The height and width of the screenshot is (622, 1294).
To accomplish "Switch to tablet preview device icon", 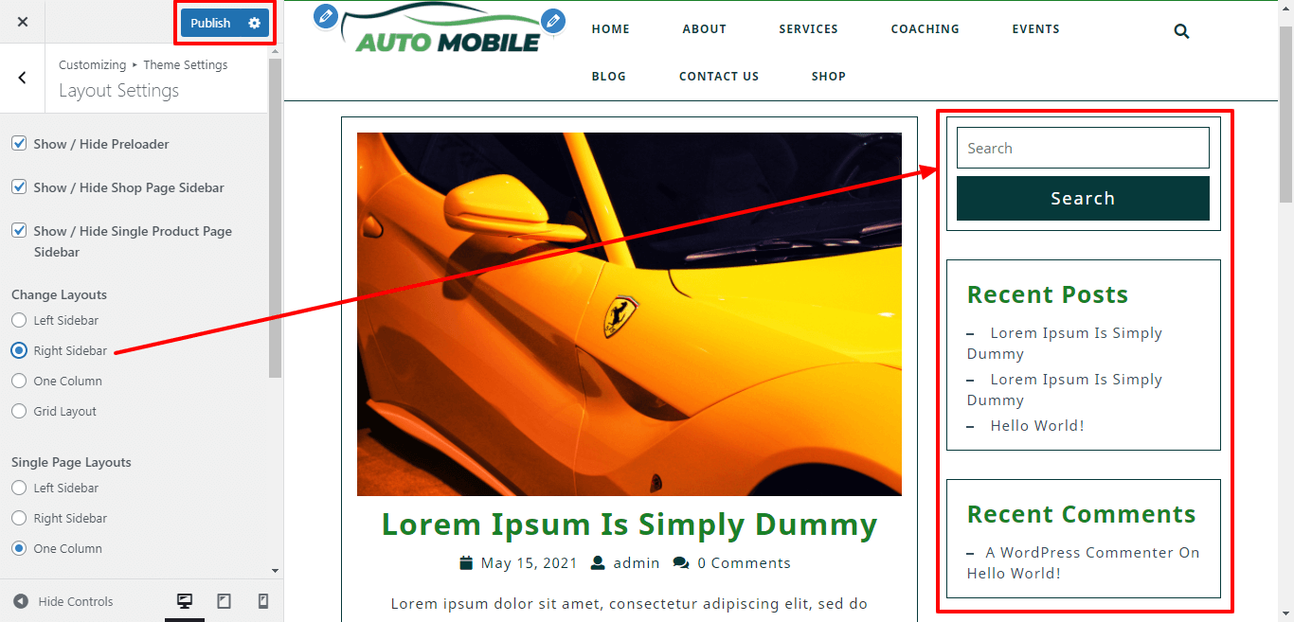I will click(225, 601).
